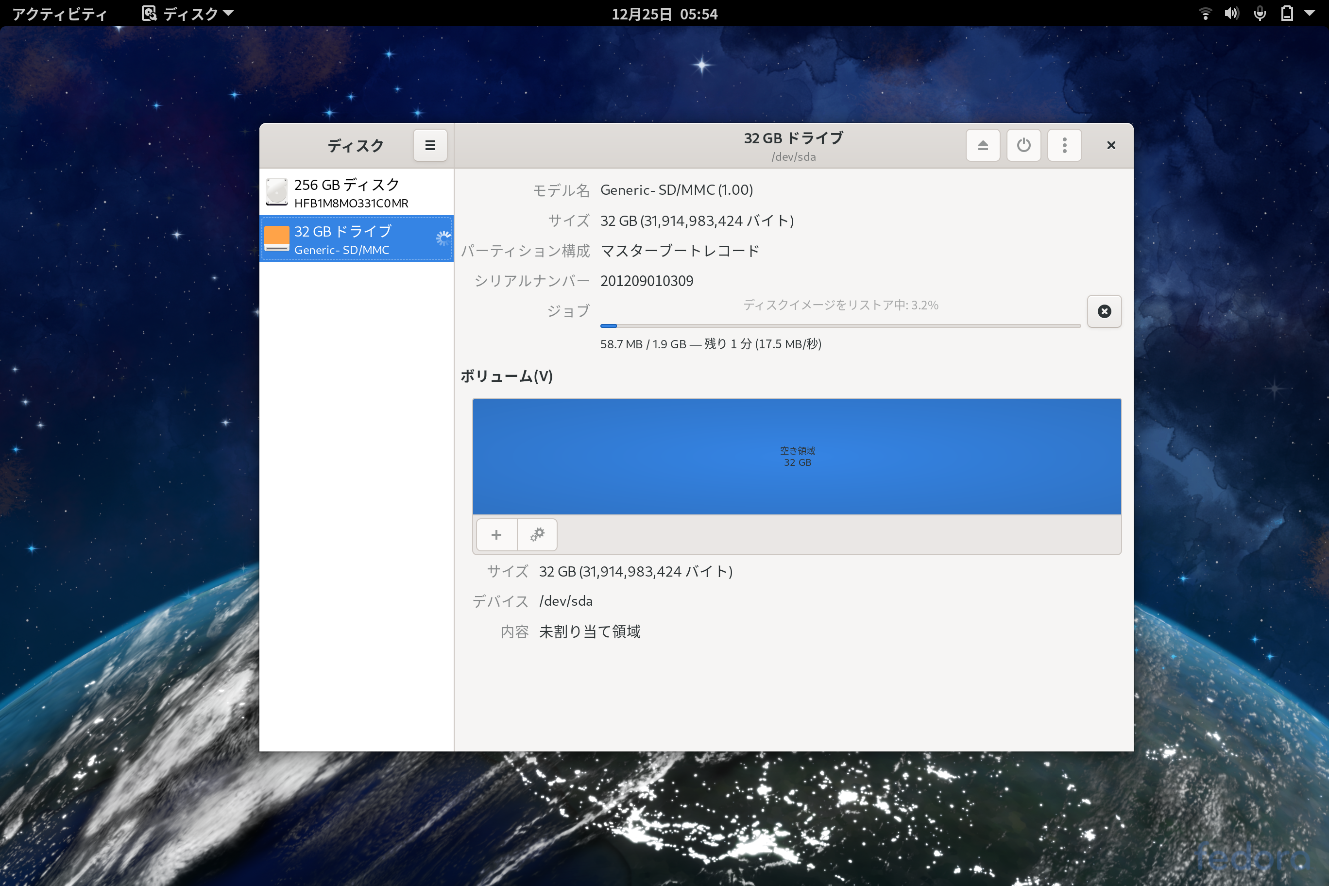Open additional partition options gear
Screen dimensions: 1329x886
pos(537,534)
